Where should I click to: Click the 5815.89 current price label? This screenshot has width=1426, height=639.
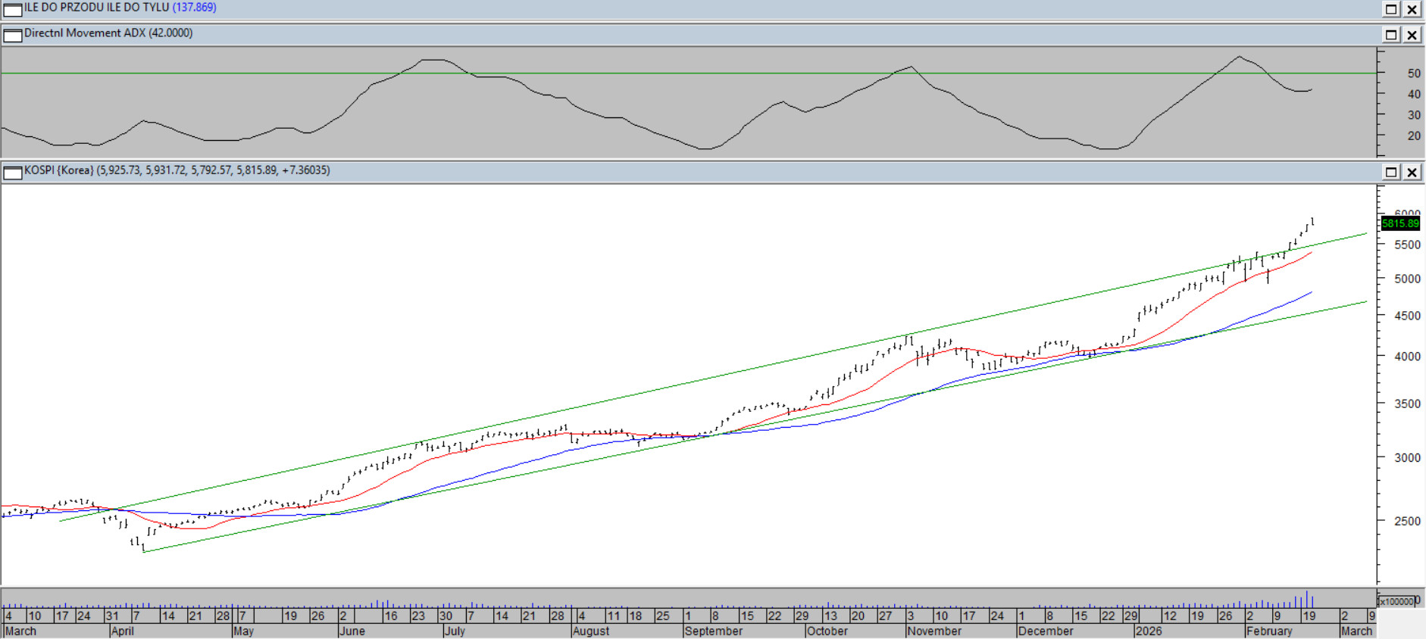1399,223
